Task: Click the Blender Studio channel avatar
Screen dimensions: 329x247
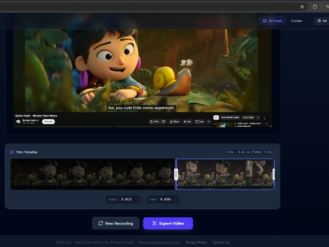Action: pyautogui.click(x=18, y=121)
